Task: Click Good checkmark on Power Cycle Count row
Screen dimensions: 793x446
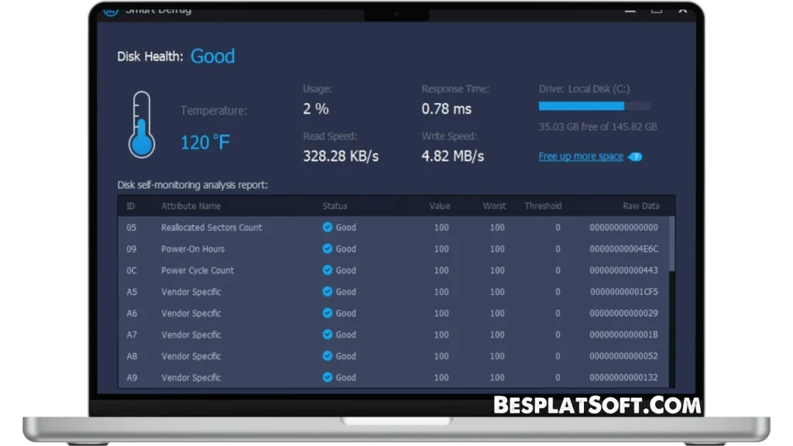Action: point(328,270)
